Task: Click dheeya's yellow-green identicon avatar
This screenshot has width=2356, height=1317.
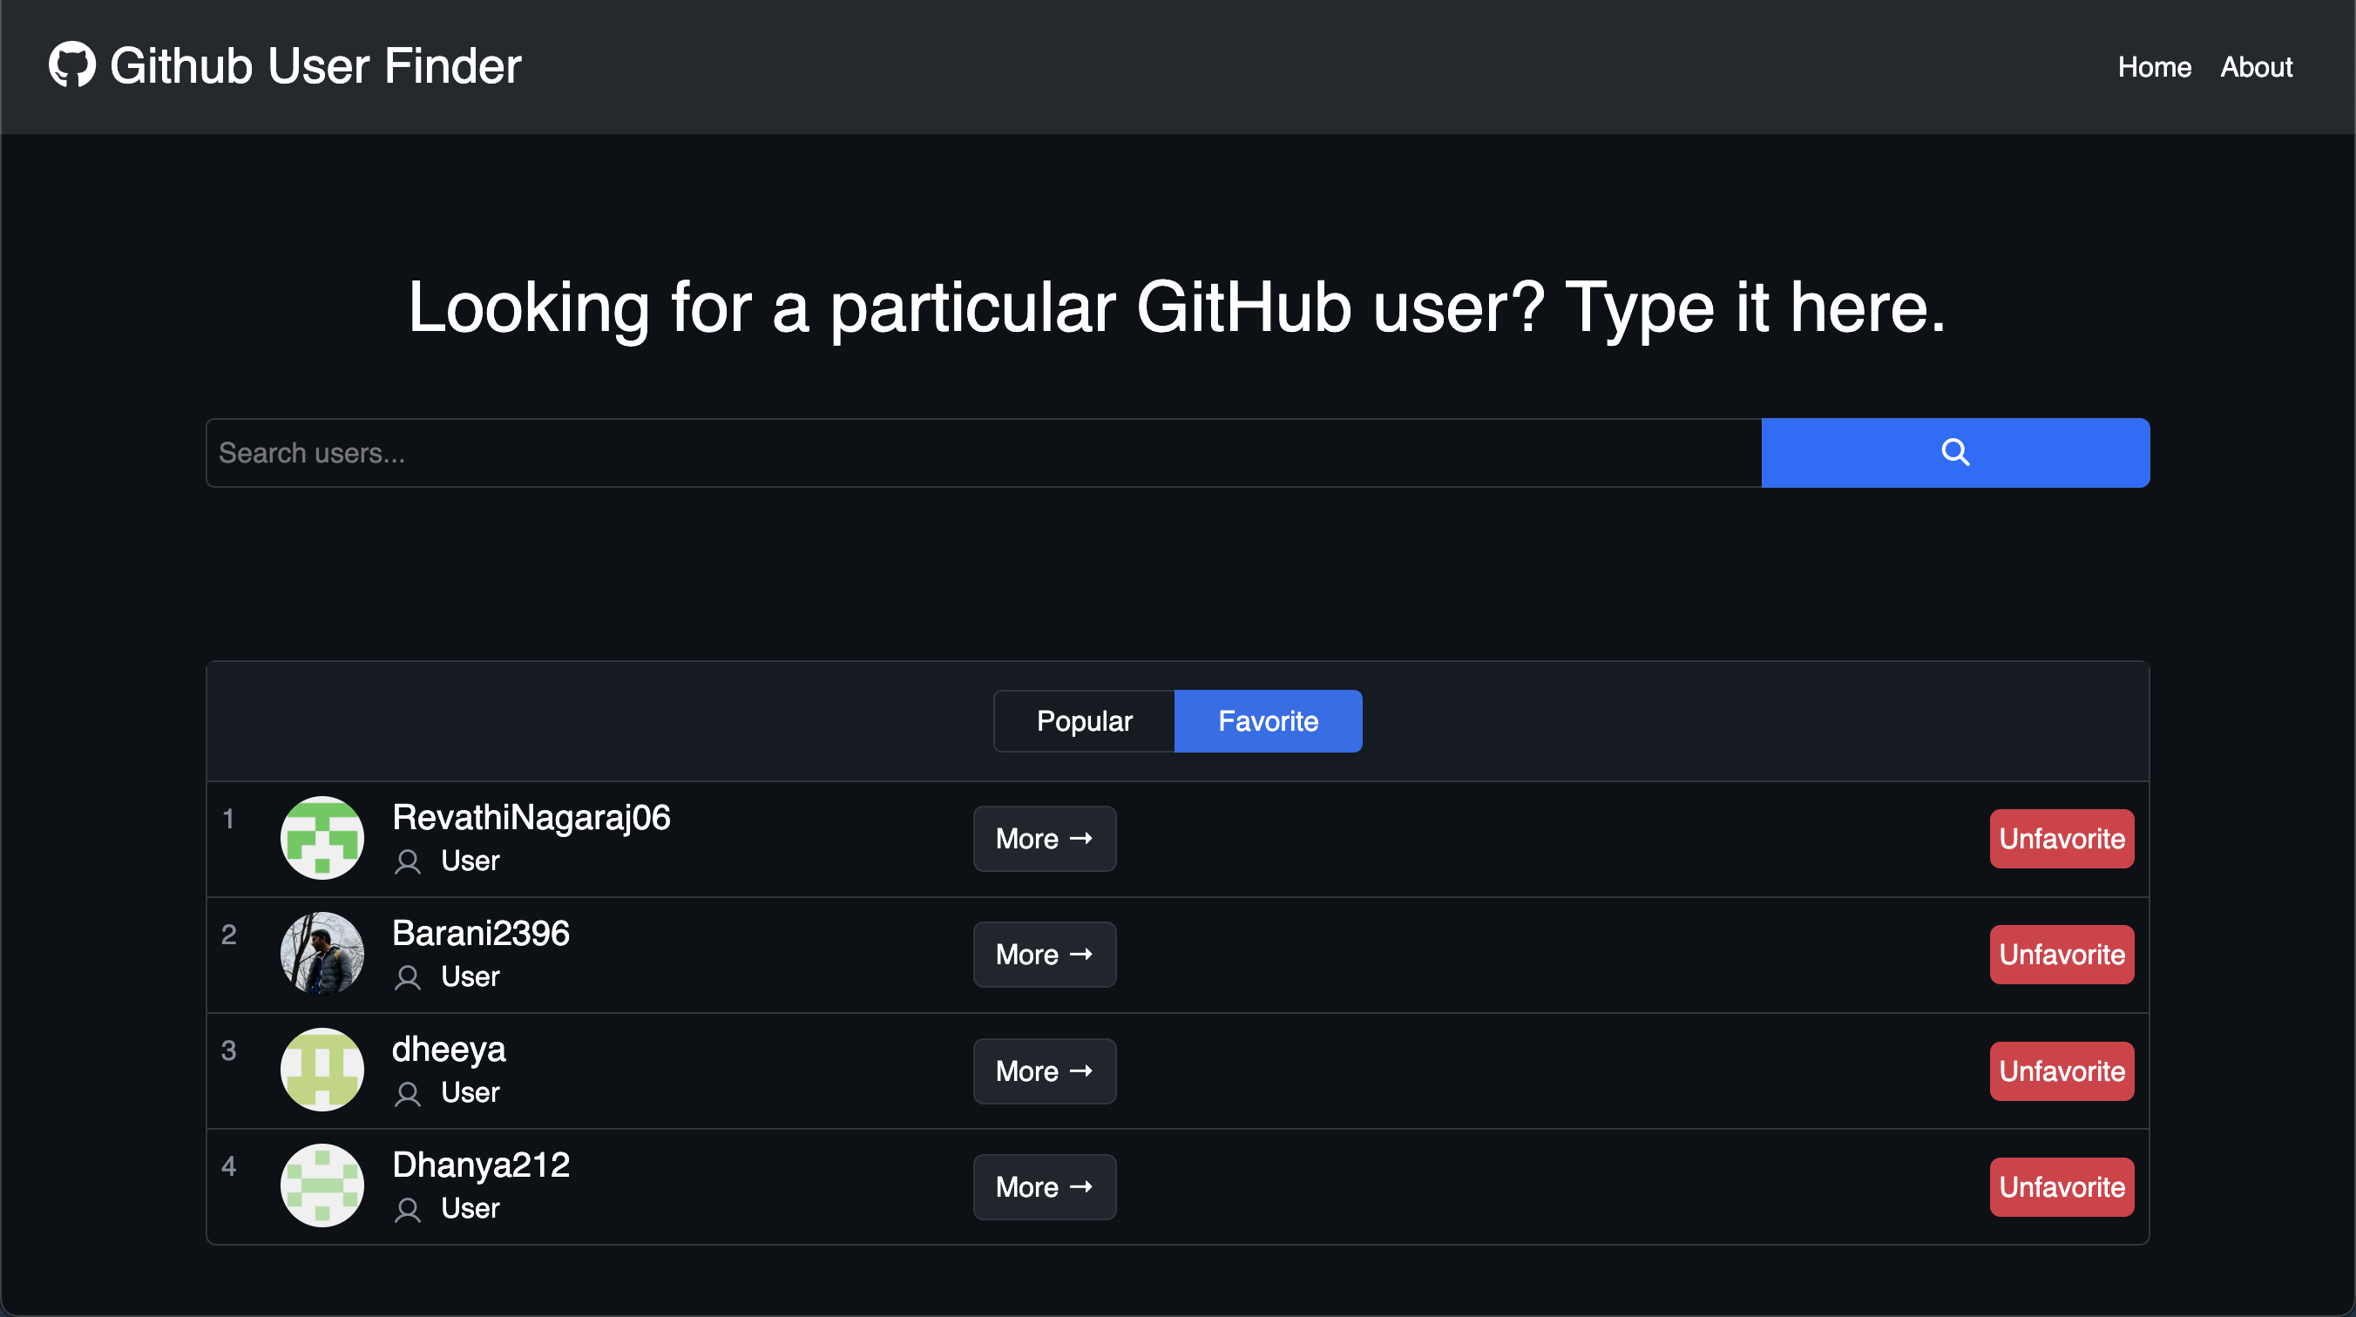Action: [322, 1069]
